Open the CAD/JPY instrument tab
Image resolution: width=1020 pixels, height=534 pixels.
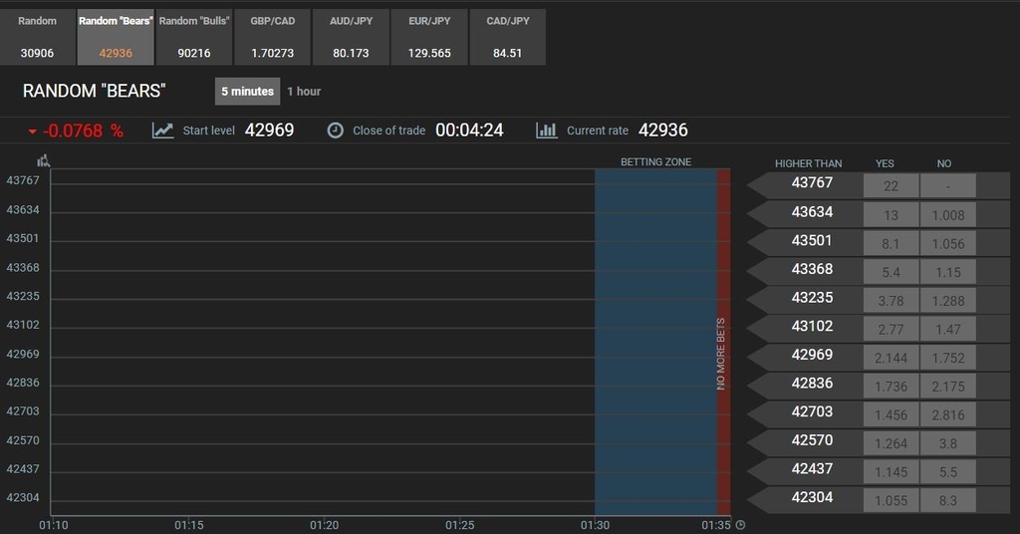tap(507, 37)
